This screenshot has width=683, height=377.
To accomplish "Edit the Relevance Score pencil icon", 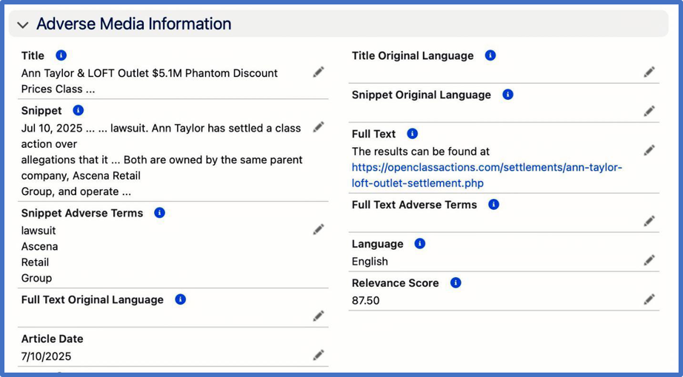I will pyautogui.click(x=649, y=299).
